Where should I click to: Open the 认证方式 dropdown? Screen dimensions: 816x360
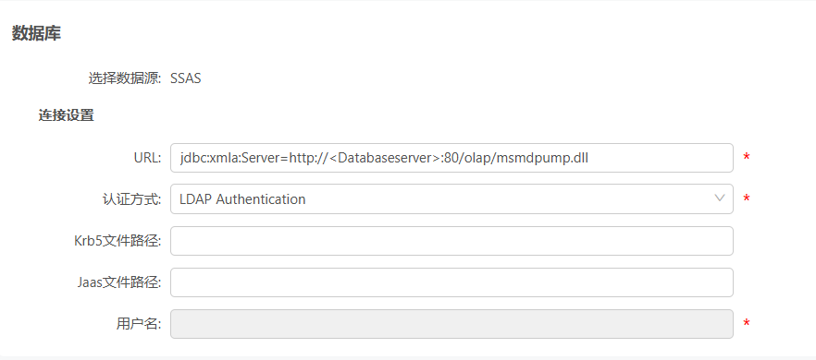click(x=451, y=199)
